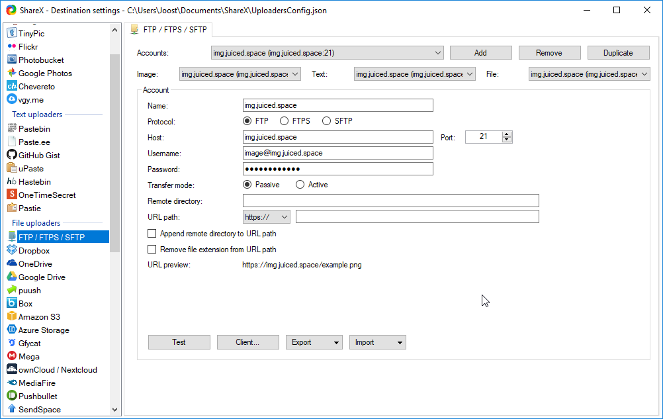663x419 pixels.
Task: Click the Pushbullet icon
Action: pyautogui.click(x=12, y=396)
